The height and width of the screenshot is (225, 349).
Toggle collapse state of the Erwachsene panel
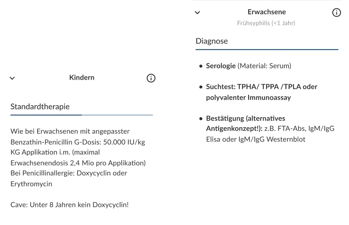[198, 12]
